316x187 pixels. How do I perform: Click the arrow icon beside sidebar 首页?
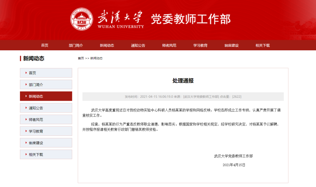tap(26, 73)
